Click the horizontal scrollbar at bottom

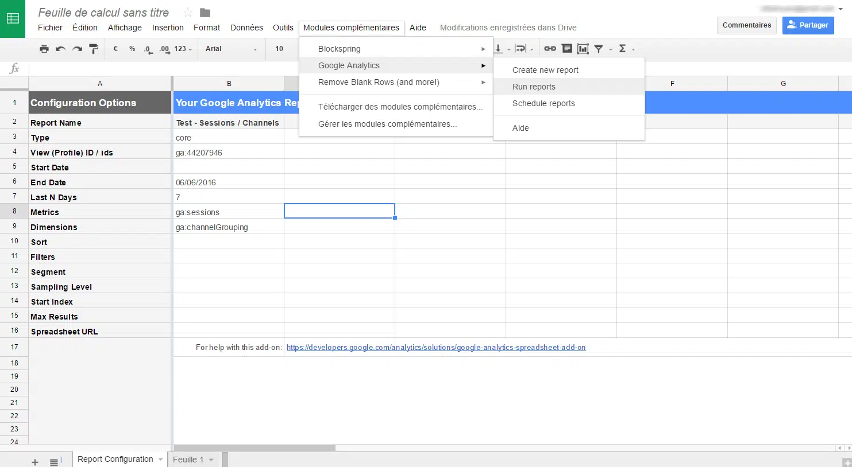point(255,448)
